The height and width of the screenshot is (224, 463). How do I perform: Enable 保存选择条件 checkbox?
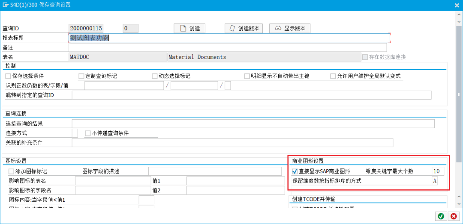8,76
